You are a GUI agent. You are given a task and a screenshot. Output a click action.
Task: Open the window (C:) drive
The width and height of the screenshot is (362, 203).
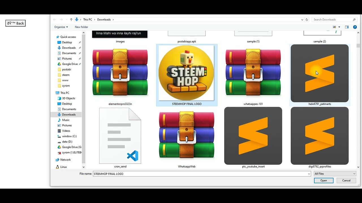coord(69,136)
